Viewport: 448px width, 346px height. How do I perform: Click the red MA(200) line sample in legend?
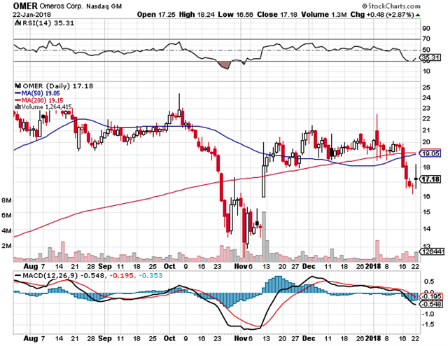[17, 100]
